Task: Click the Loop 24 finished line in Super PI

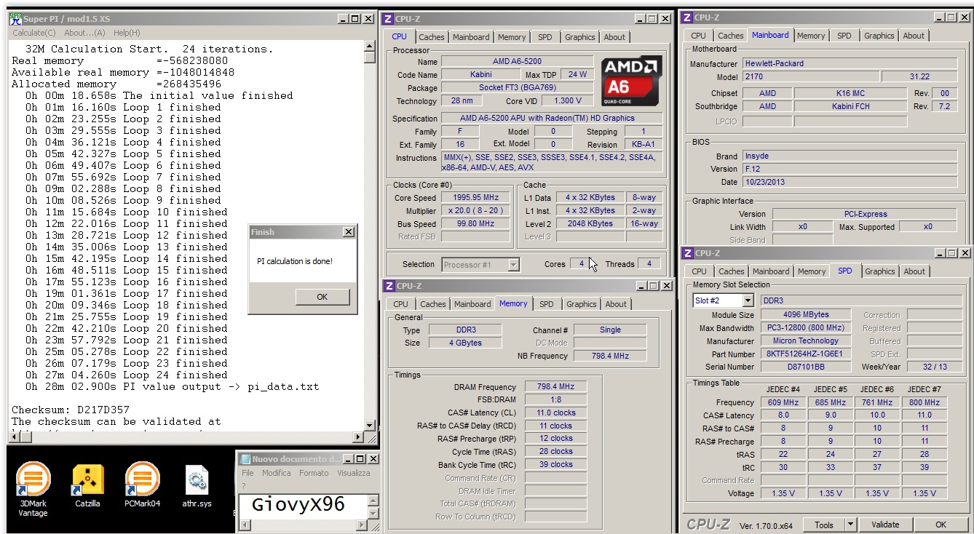Action: pyautogui.click(x=127, y=375)
